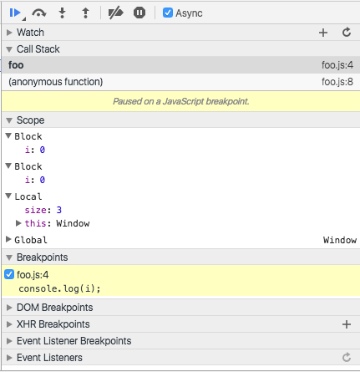This screenshot has height=372, width=360.
Task: Refresh watch expressions
Action: tap(347, 33)
